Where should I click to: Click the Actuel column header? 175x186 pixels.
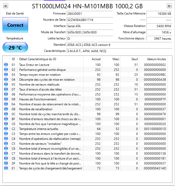pos(93,59)
